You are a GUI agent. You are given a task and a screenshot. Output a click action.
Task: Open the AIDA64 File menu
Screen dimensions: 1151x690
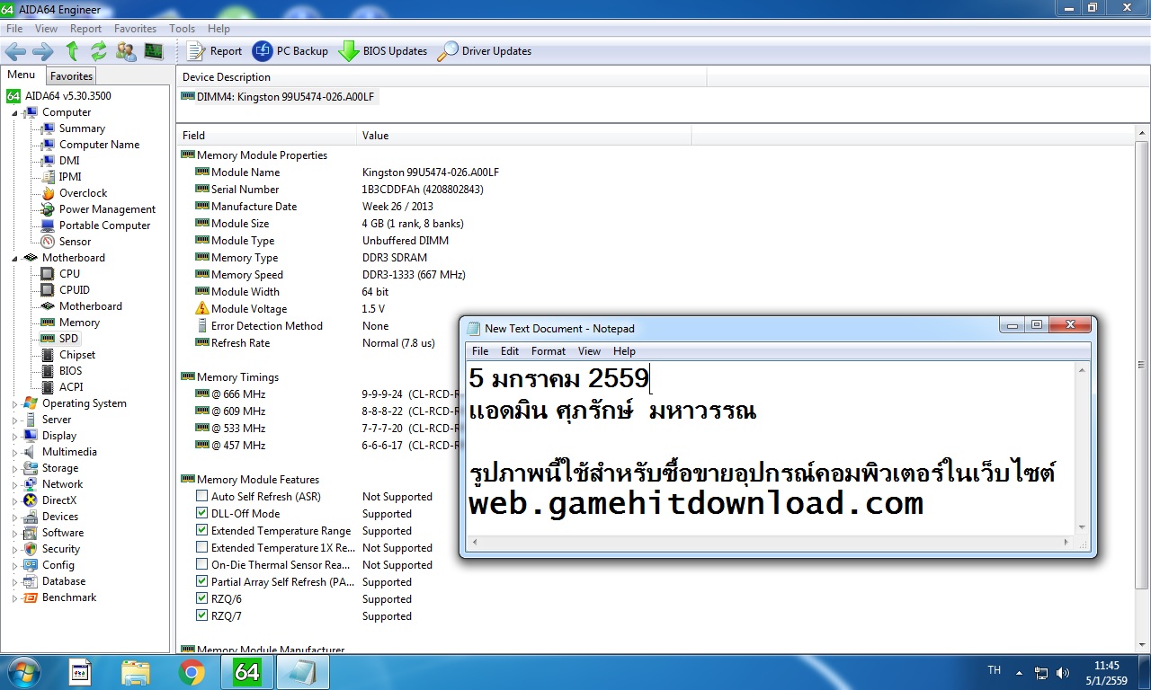point(14,29)
